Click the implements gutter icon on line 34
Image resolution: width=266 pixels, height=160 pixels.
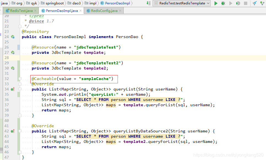point(13,89)
